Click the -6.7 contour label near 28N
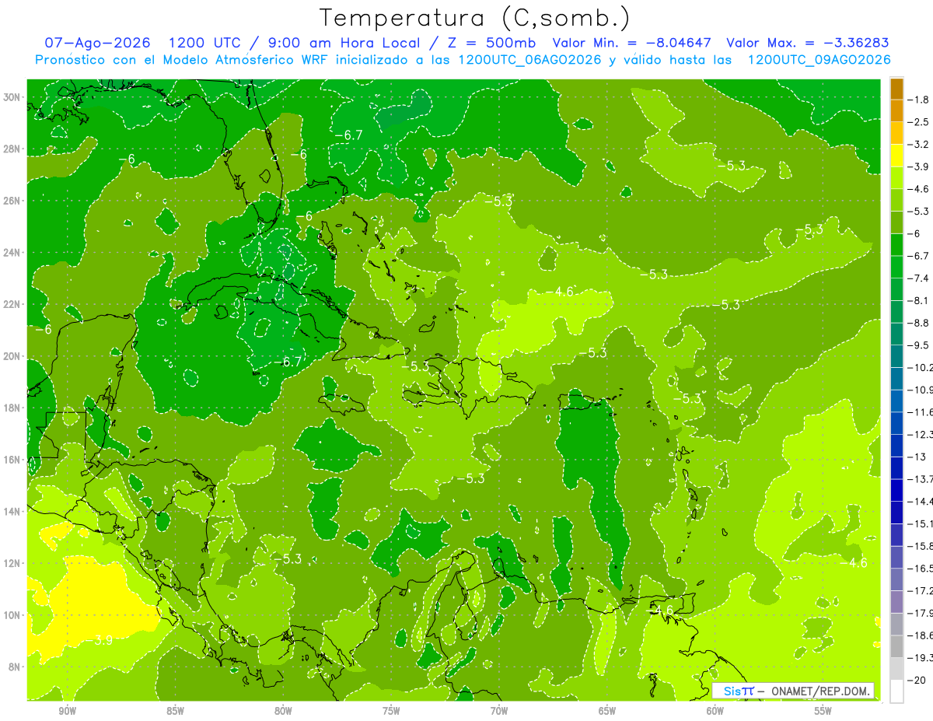The height and width of the screenshot is (721, 933). pyautogui.click(x=348, y=135)
